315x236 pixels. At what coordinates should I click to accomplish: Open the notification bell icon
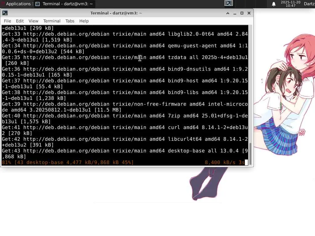click(x=273, y=4)
